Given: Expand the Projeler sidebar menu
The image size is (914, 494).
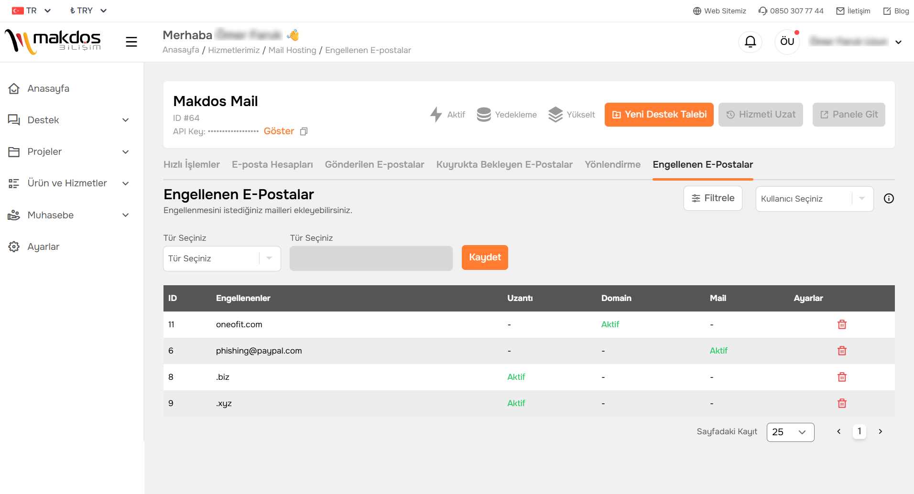Looking at the screenshot, I should [69, 152].
